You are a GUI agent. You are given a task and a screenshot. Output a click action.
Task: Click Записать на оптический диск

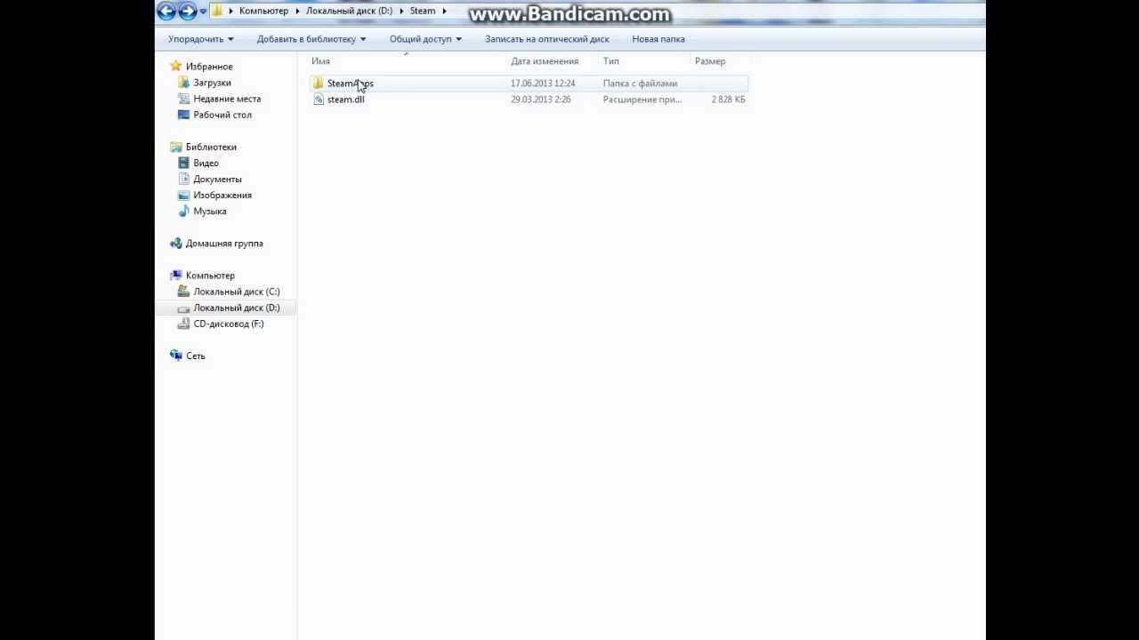[547, 39]
